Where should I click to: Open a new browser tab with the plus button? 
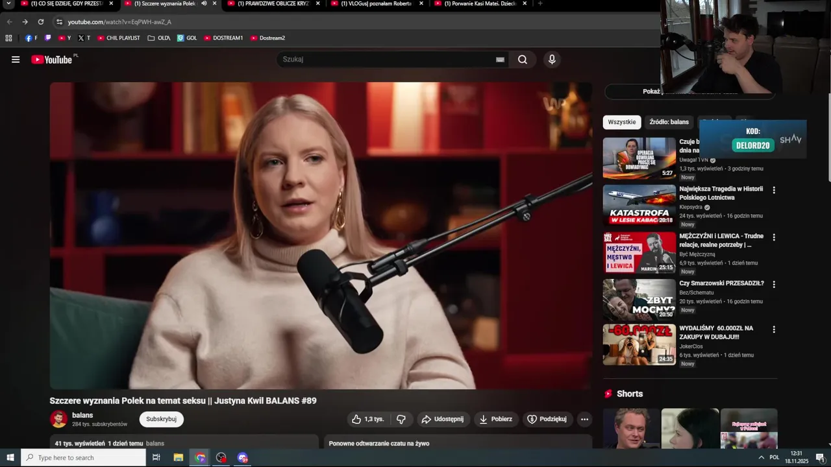click(540, 3)
